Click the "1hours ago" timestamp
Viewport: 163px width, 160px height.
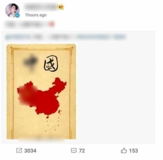pyautogui.click(x=36, y=15)
